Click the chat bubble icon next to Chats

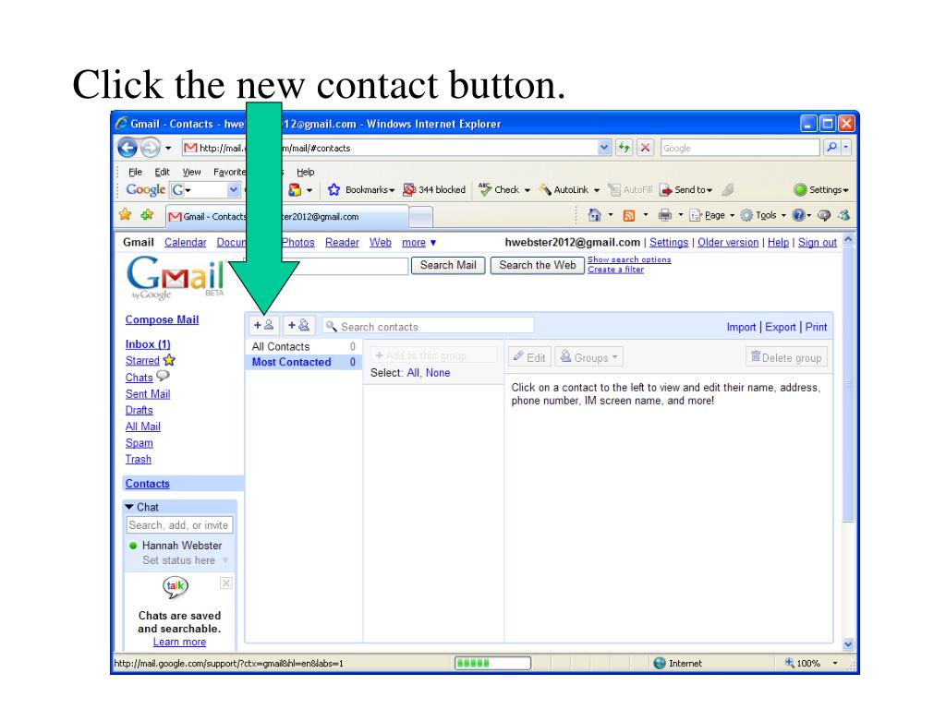coord(163,376)
